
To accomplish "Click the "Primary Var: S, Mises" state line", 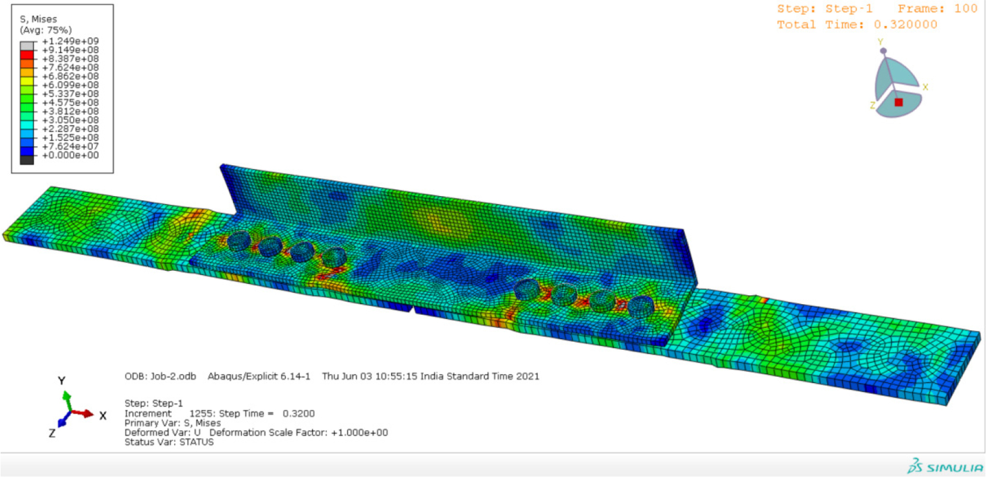I will click(172, 423).
